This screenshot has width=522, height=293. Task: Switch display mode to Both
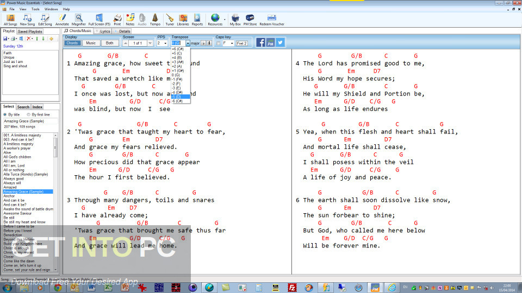click(109, 43)
